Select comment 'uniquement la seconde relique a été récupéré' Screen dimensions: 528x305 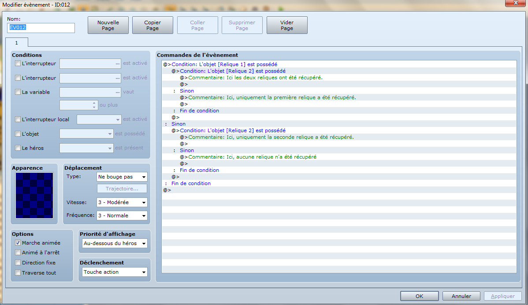tap(339, 137)
